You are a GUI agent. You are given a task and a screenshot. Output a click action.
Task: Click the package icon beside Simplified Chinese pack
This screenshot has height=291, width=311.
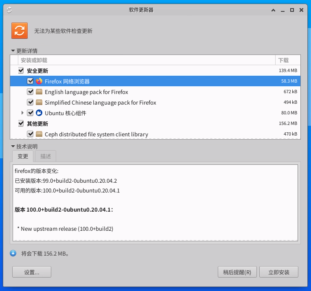coord(39,102)
